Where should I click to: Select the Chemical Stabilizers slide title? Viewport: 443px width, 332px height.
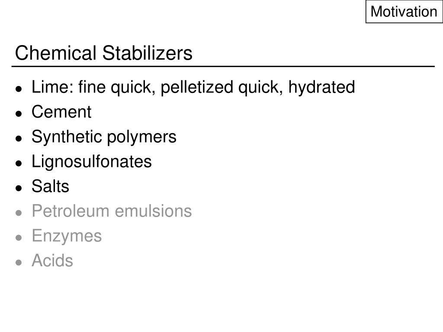click(x=104, y=53)
